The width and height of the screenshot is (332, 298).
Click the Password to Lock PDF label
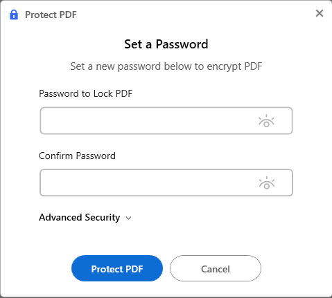[x=85, y=93]
